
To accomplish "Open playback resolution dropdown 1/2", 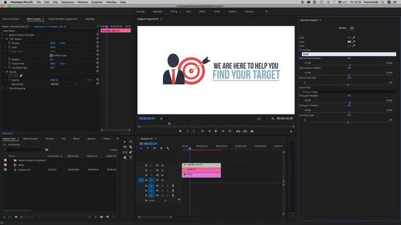I will [263, 119].
